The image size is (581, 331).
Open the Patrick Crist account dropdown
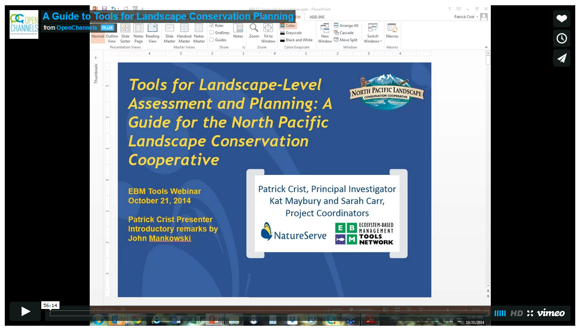(x=466, y=17)
